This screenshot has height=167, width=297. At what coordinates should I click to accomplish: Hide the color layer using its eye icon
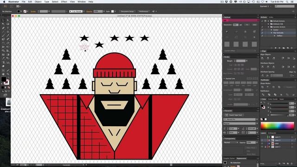click(262, 143)
